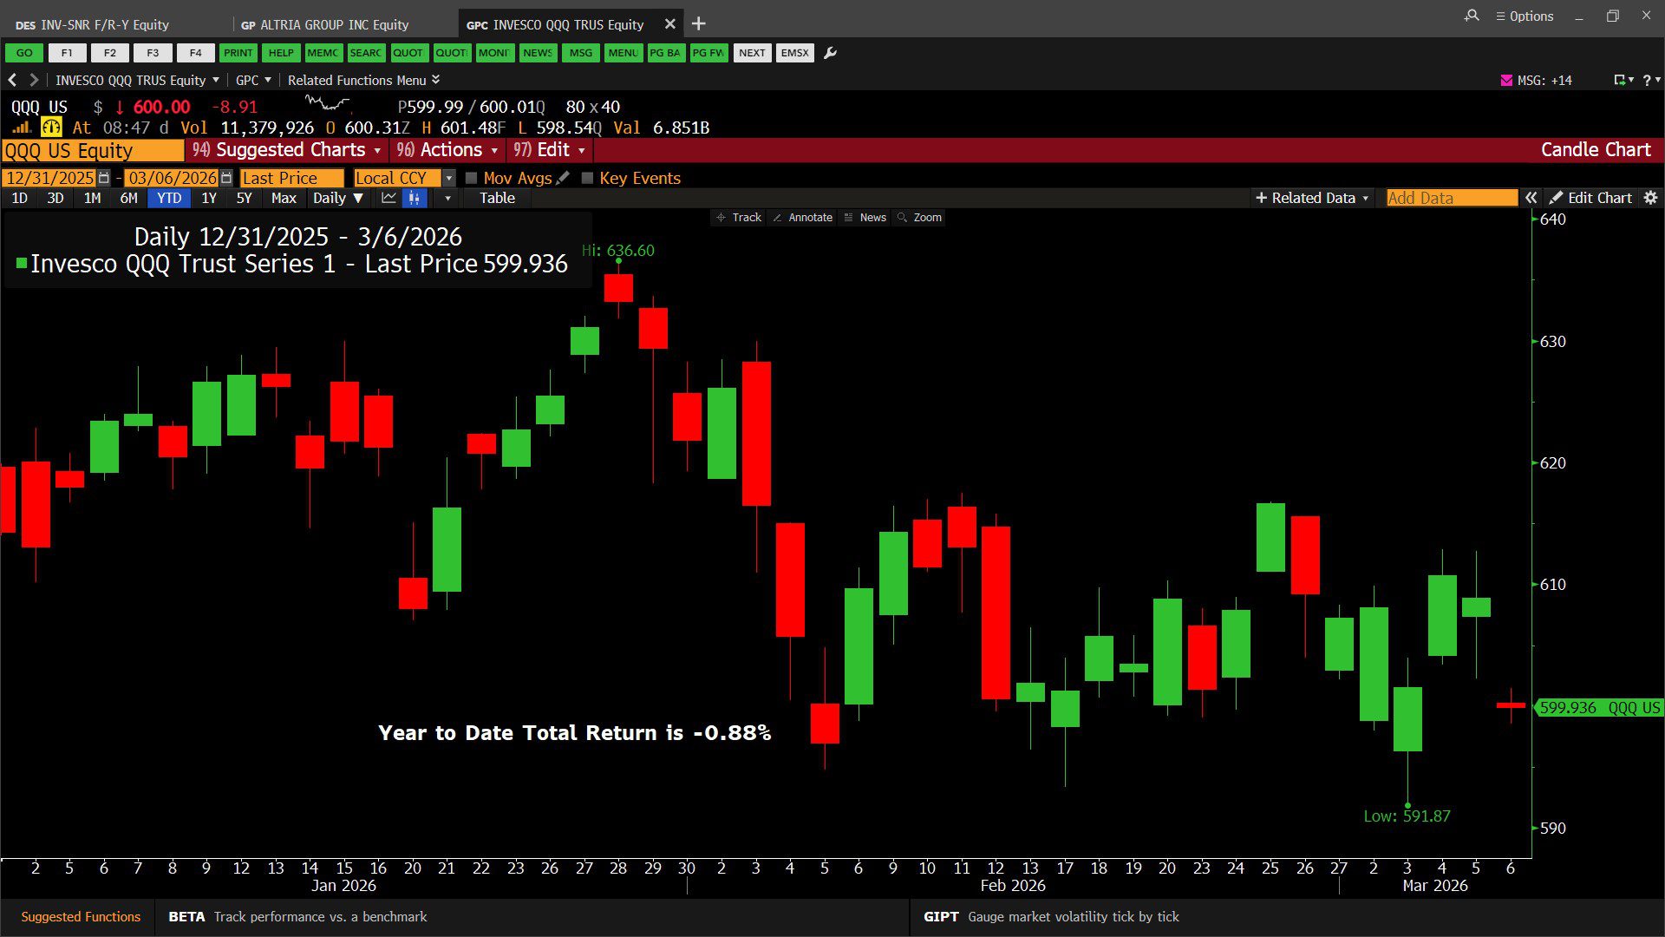The image size is (1665, 937).
Task: Click the pink MSG envelope icon
Action: (1506, 80)
